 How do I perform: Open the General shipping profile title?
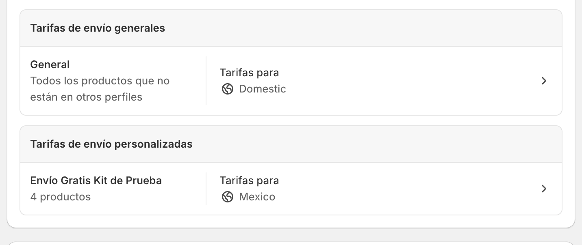(50, 64)
